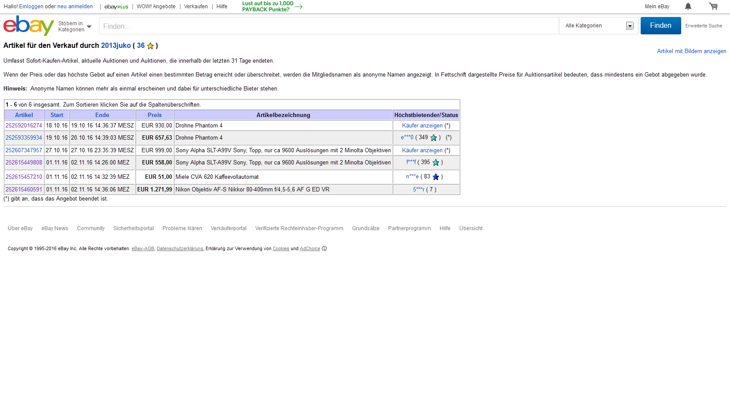The width and height of the screenshot is (730, 395).
Task: Open the Erweiterte Suche link
Action: point(703,26)
